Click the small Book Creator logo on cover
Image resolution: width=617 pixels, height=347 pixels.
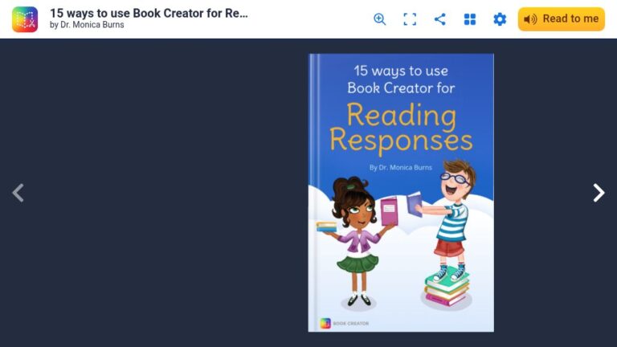tap(325, 324)
